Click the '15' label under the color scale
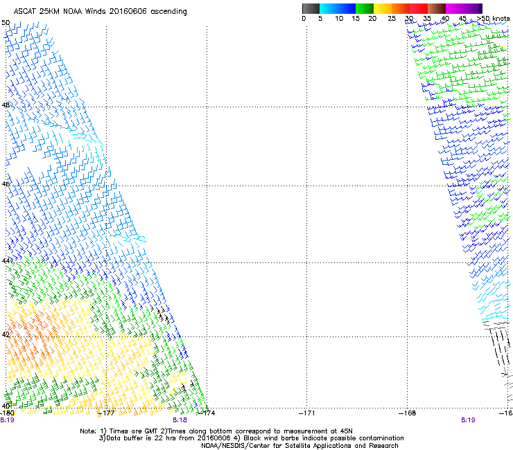Screen dimensions: 513x450 coord(356,19)
